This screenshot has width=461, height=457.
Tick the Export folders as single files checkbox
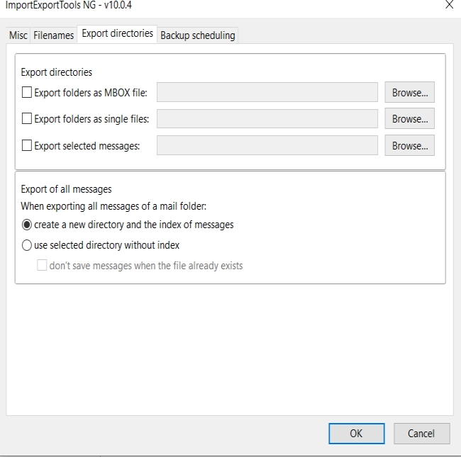point(27,118)
